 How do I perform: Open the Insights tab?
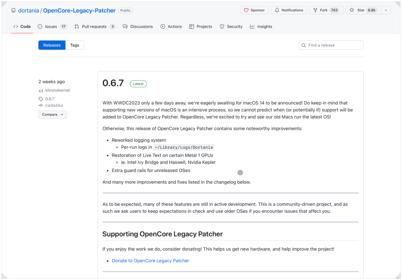(x=261, y=27)
